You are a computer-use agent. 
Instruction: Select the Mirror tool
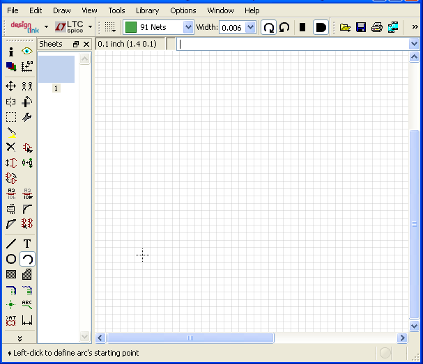click(x=10, y=102)
